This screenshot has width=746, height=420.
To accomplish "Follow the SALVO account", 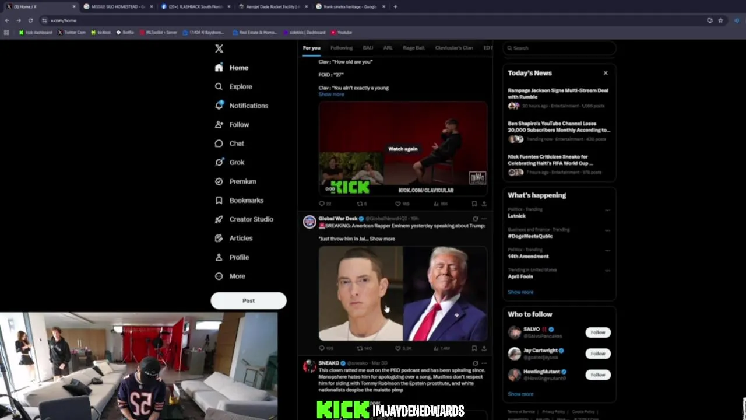I will [x=598, y=332].
